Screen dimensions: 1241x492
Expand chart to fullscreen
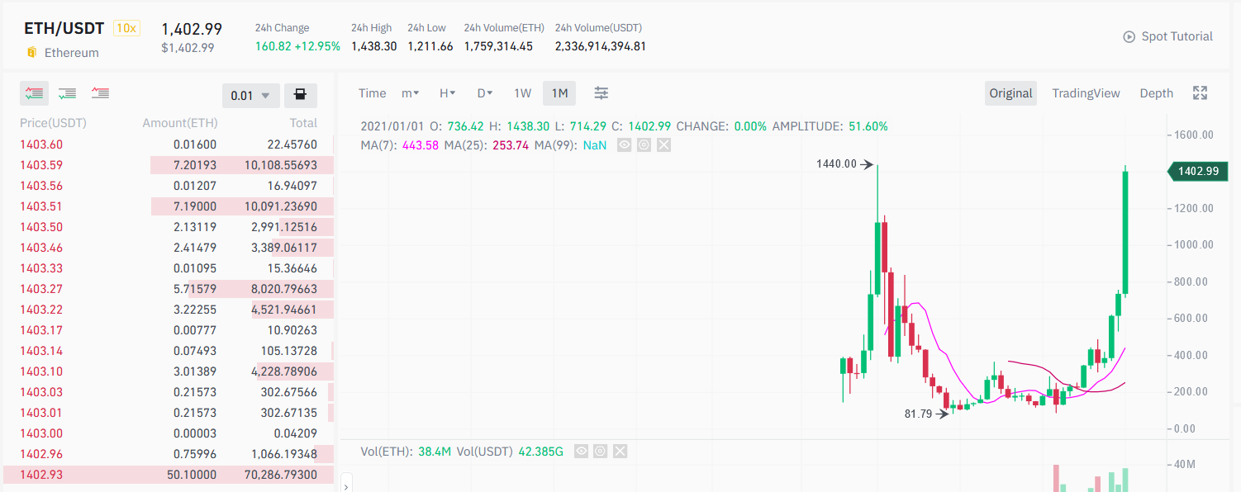(x=1201, y=93)
